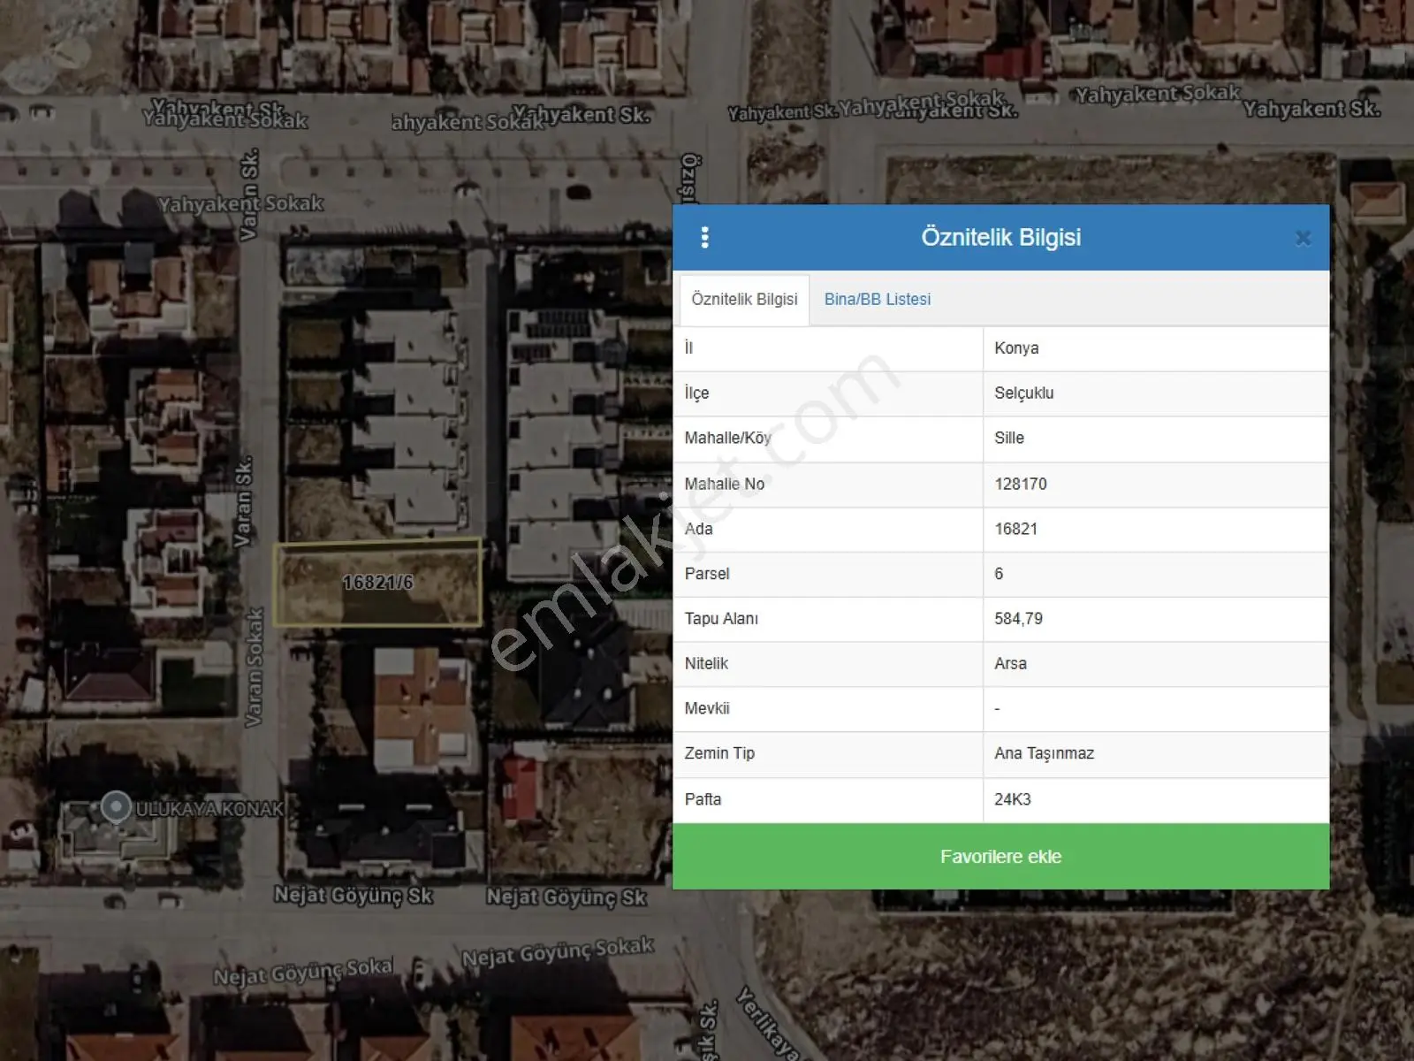
Task: Click the Favorilere ekle button
Action: pos(1000,856)
